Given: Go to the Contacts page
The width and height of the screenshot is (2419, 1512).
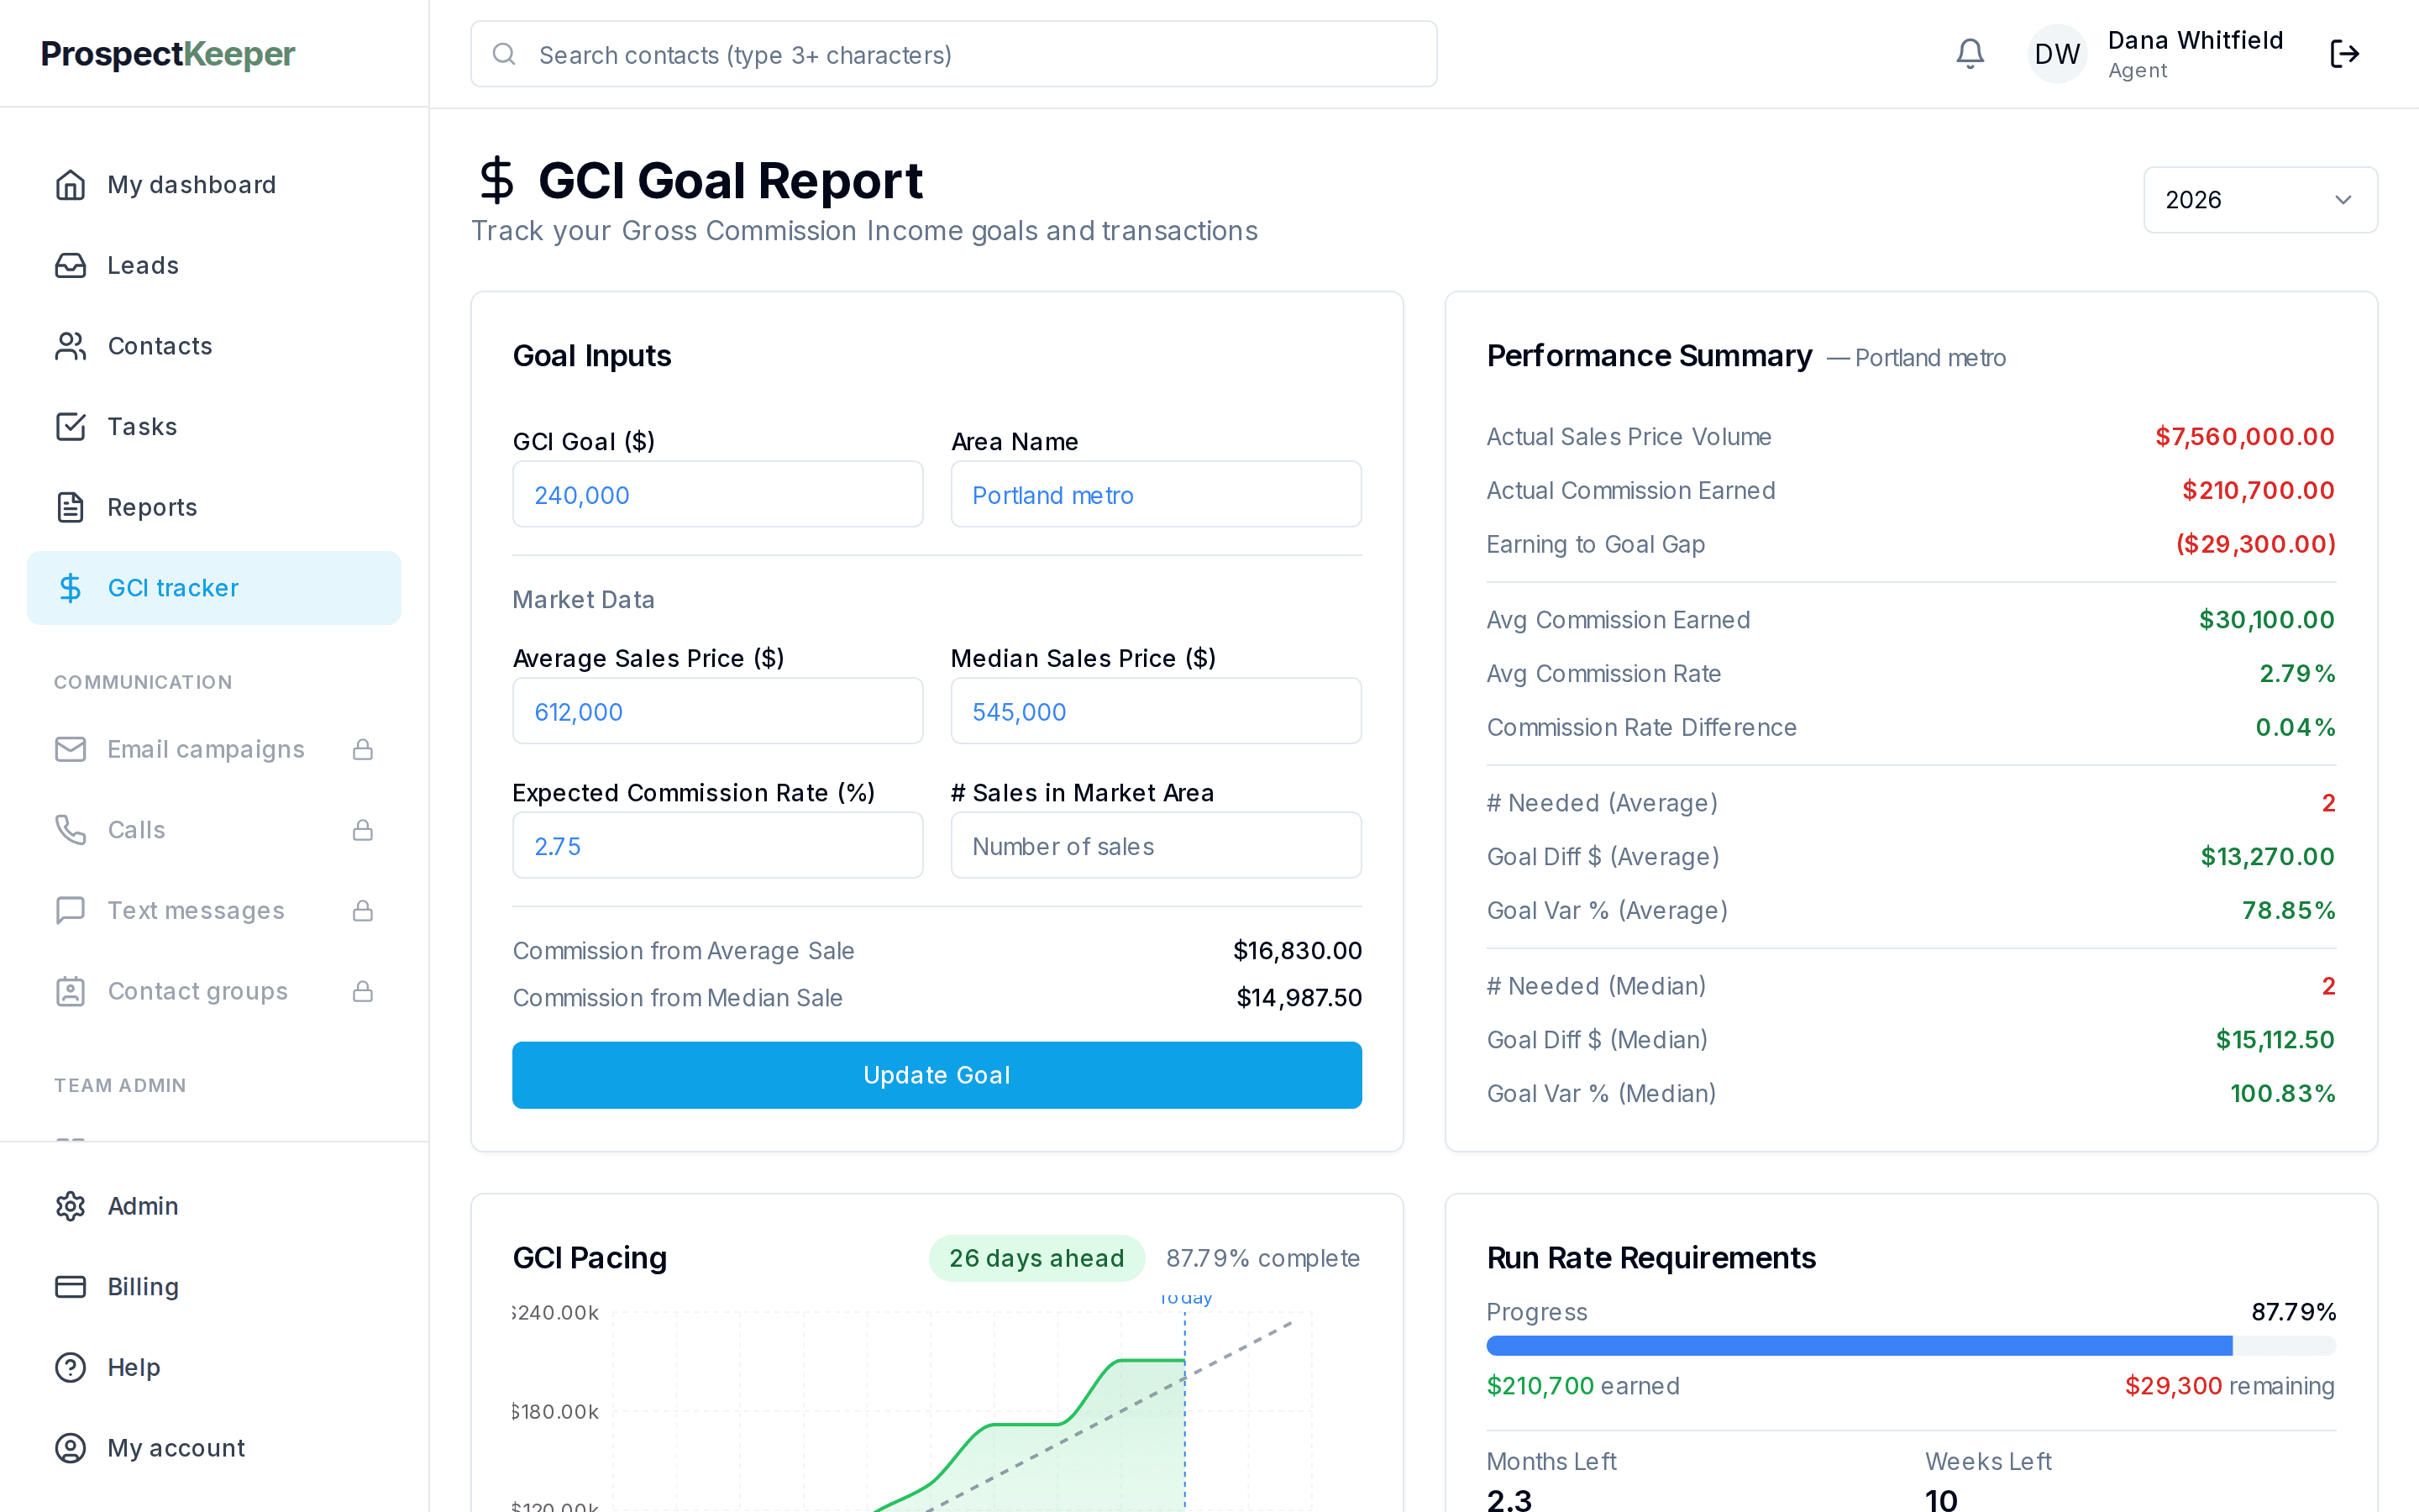Looking at the screenshot, I should [214, 346].
